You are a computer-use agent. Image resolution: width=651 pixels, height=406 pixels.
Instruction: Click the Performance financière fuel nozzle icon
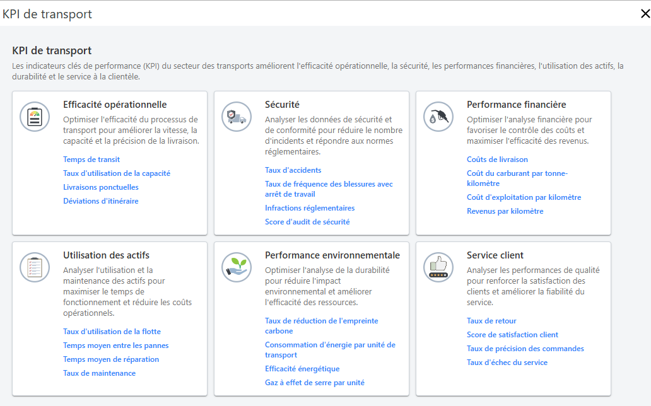pos(438,116)
